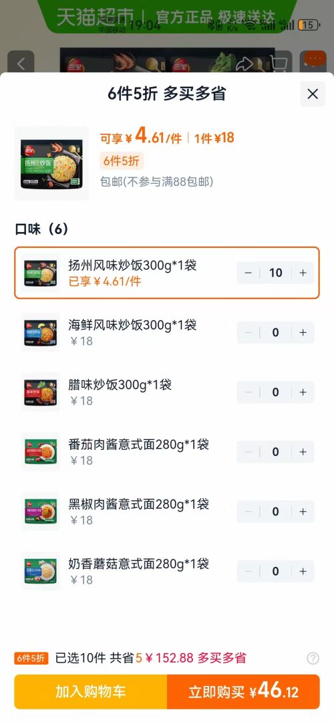This screenshot has width=334, height=724.
Task: Tap the 腊味炒饭 small thumbnail
Action: [x=41, y=392]
